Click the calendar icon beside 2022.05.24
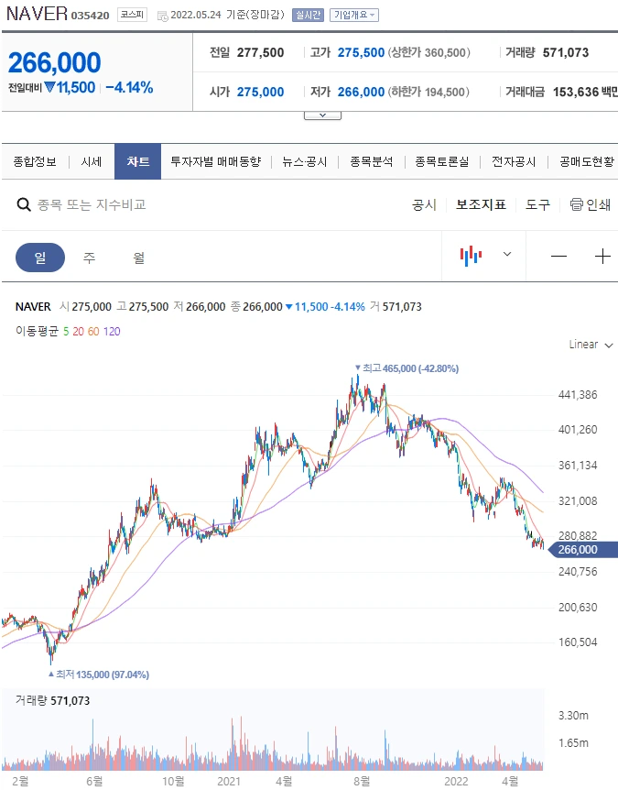The image size is (618, 790). (163, 16)
